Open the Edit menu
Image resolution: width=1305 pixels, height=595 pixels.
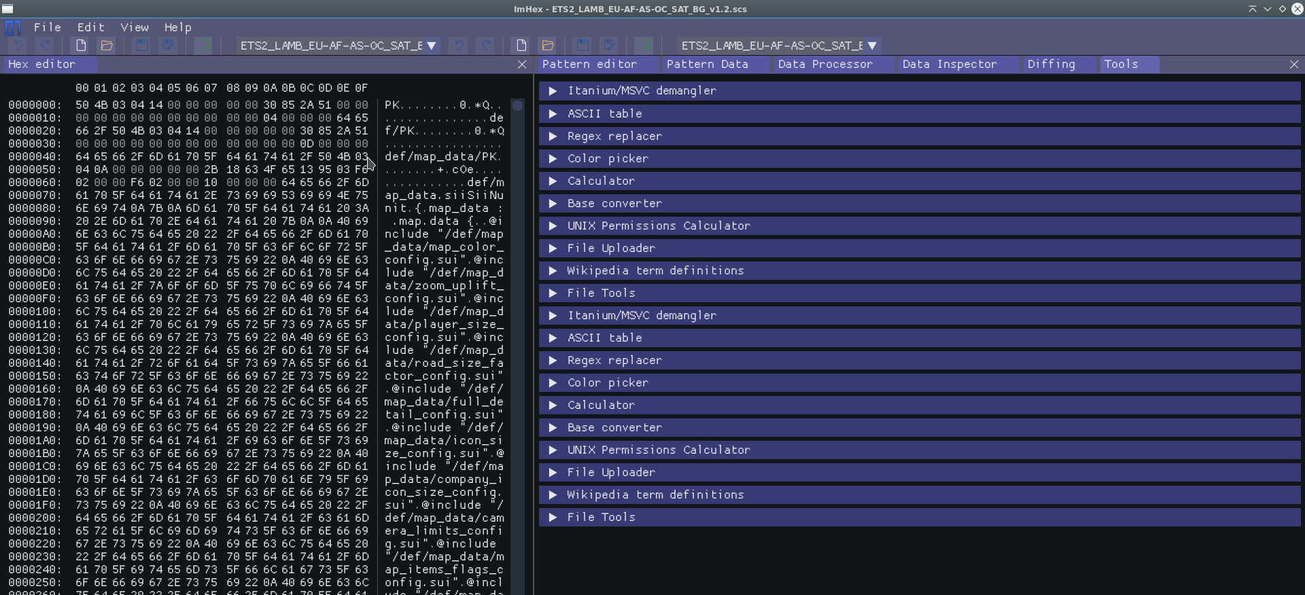91,27
